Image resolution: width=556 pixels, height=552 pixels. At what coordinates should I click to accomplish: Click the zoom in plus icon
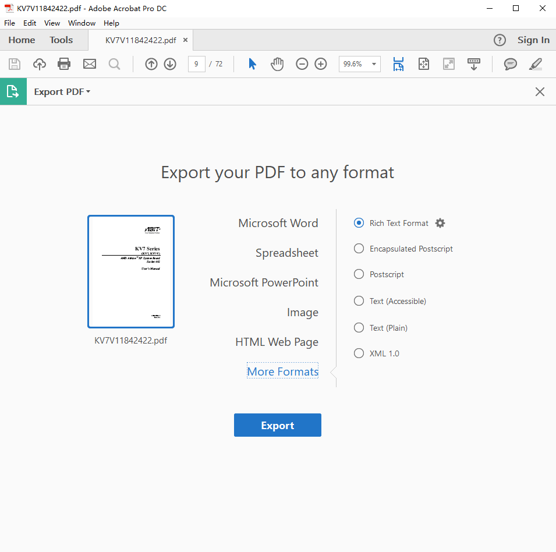point(321,64)
